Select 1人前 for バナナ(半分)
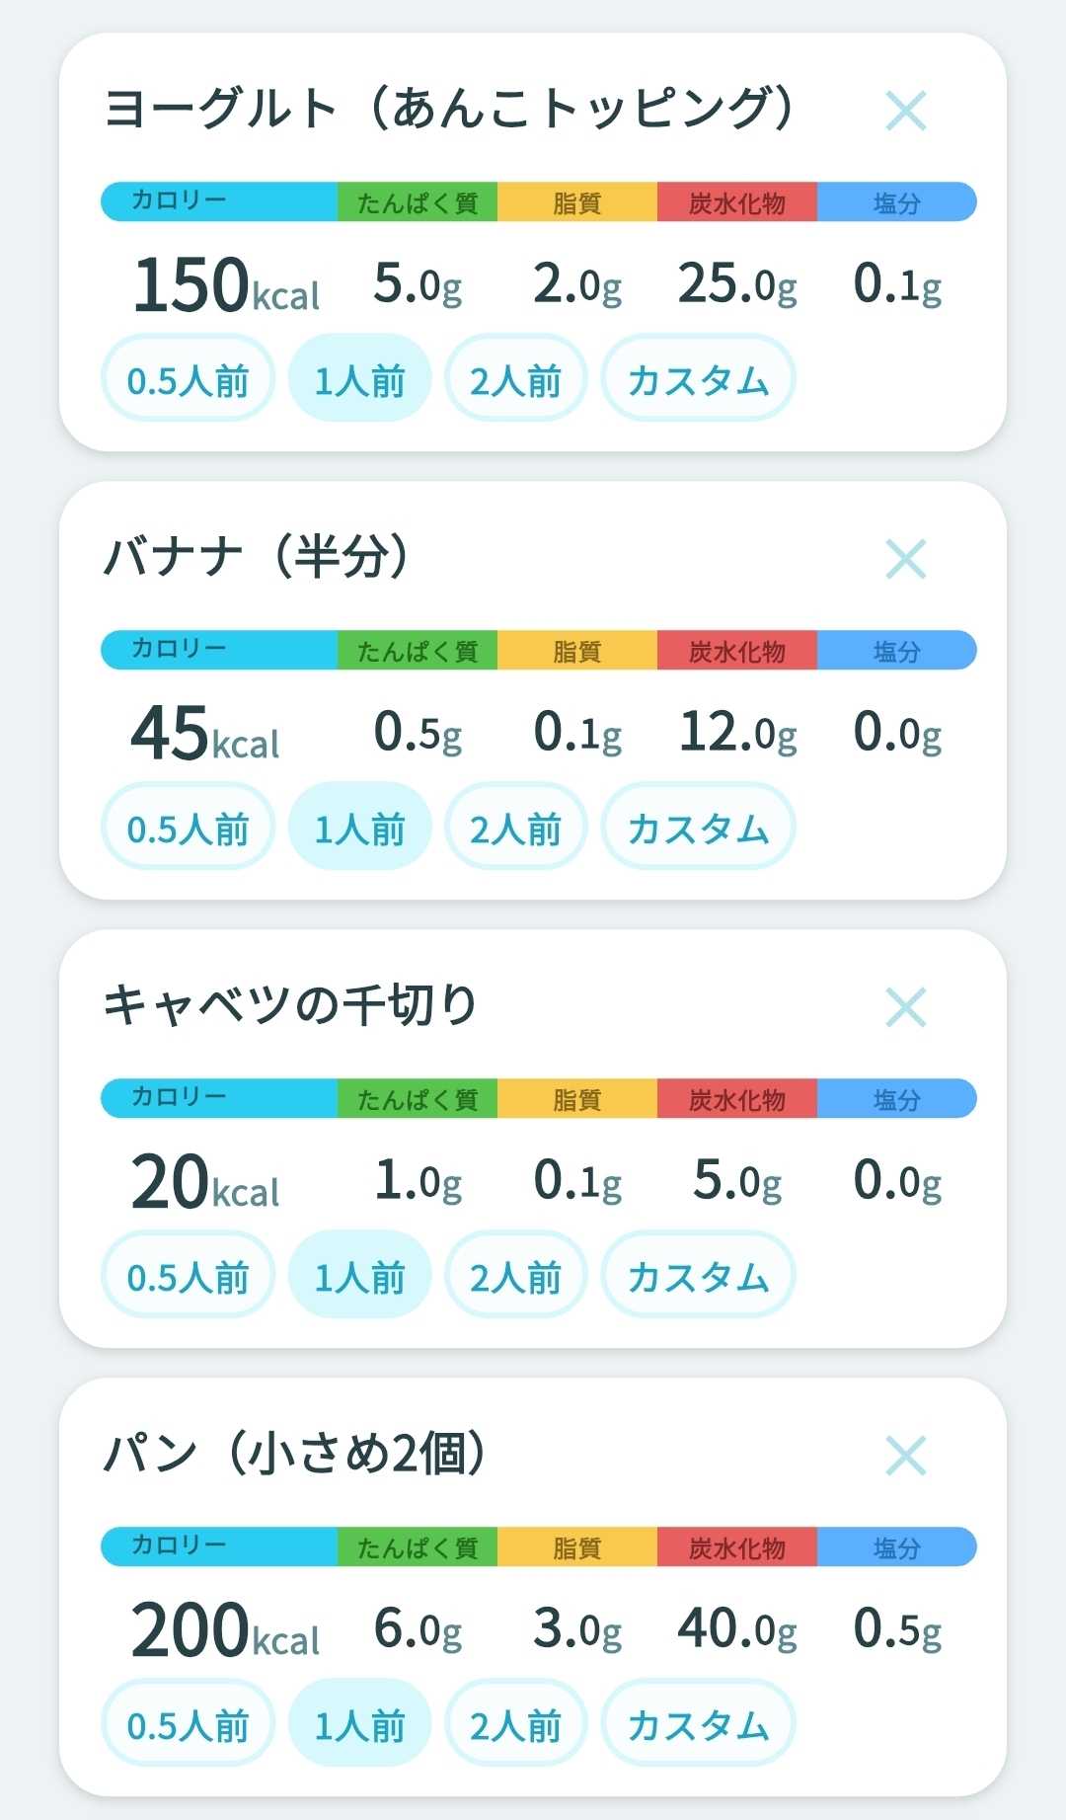This screenshot has height=1820, width=1066. click(359, 828)
